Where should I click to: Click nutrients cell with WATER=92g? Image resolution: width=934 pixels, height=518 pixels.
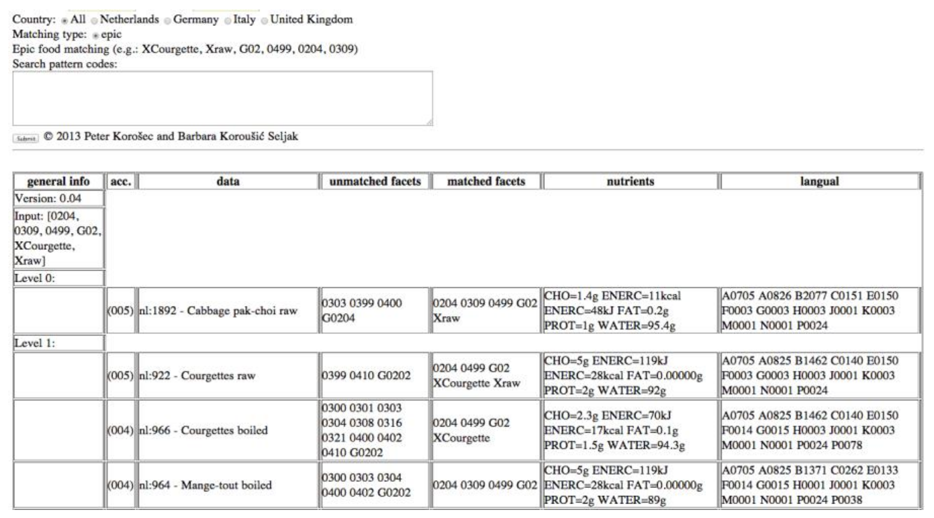pos(631,376)
